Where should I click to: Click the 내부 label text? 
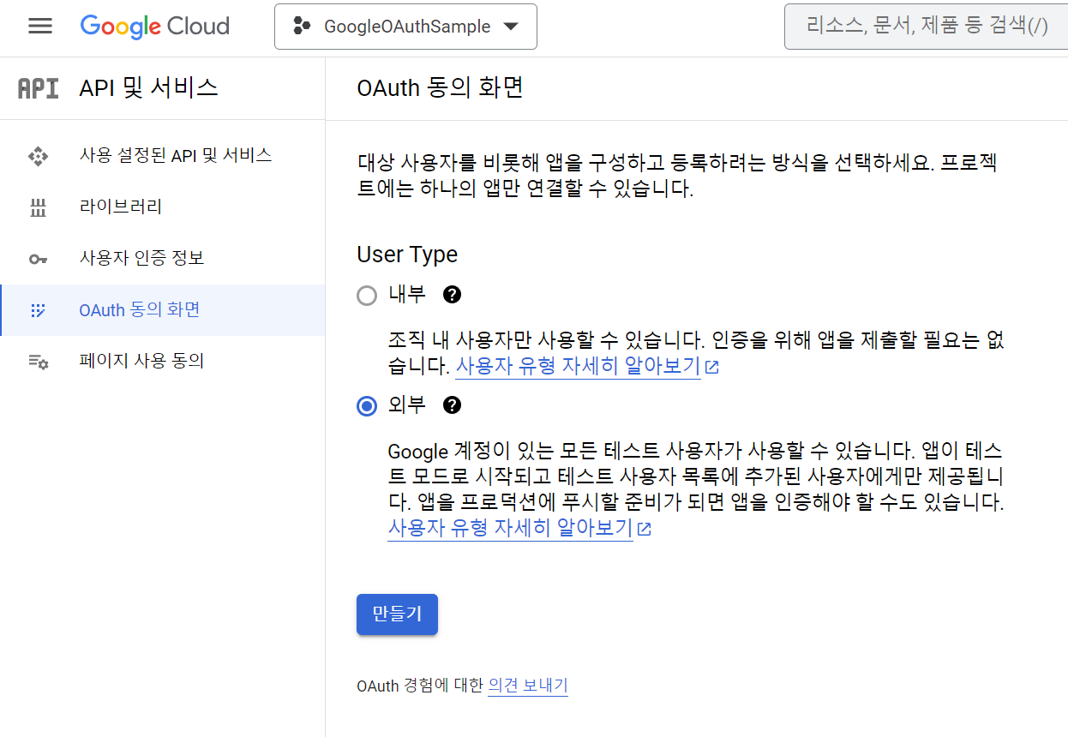406,295
